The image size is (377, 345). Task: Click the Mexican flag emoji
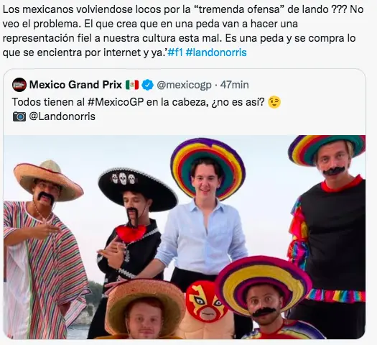tap(132, 85)
